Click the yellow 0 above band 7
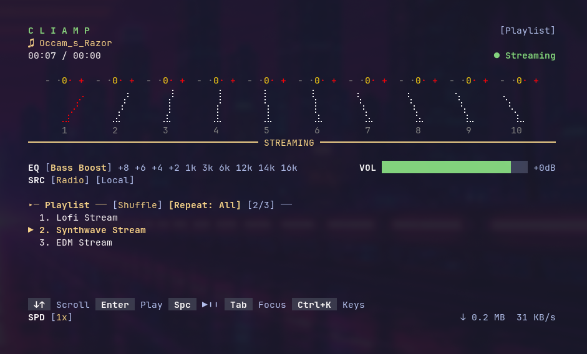 (x=367, y=80)
